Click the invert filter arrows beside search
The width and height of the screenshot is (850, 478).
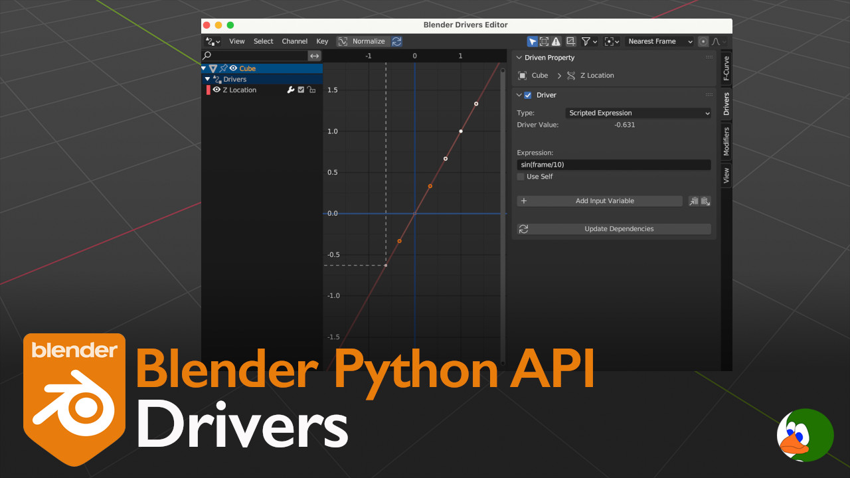(x=314, y=56)
